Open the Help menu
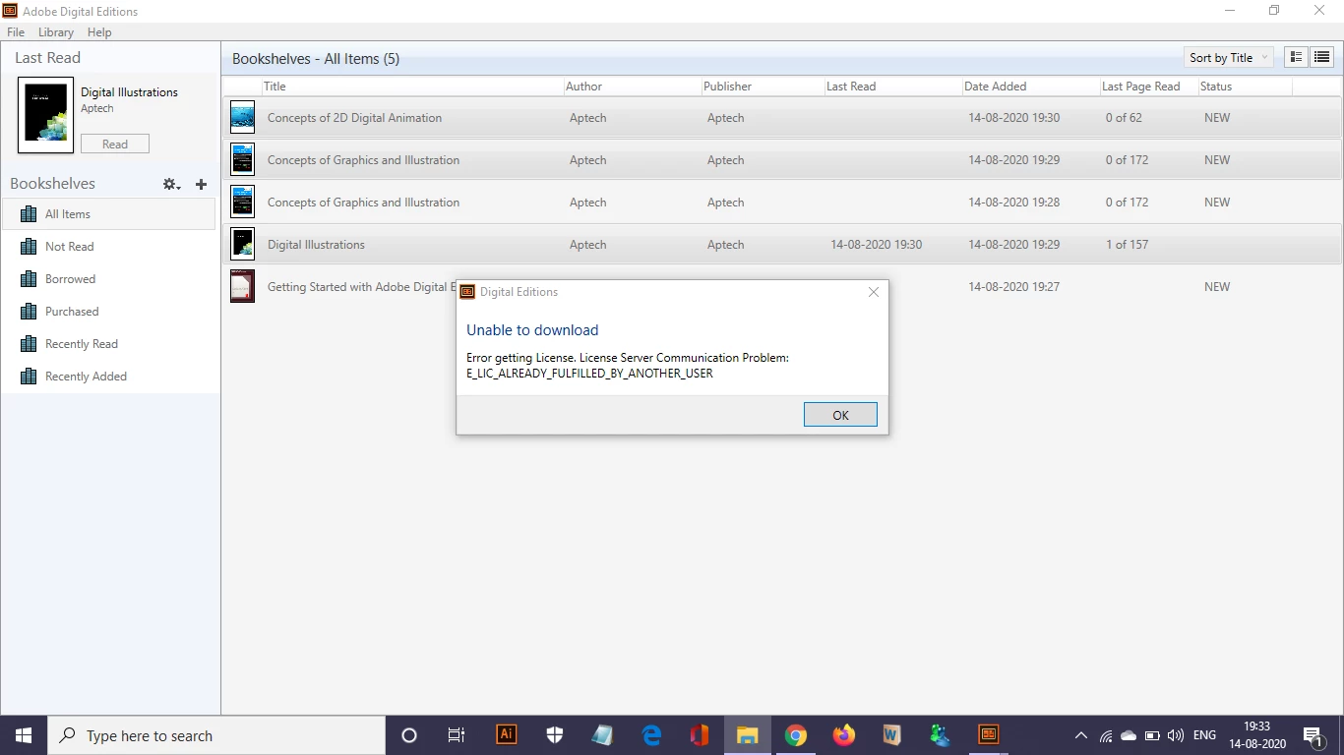This screenshot has height=755, width=1344. (99, 32)
